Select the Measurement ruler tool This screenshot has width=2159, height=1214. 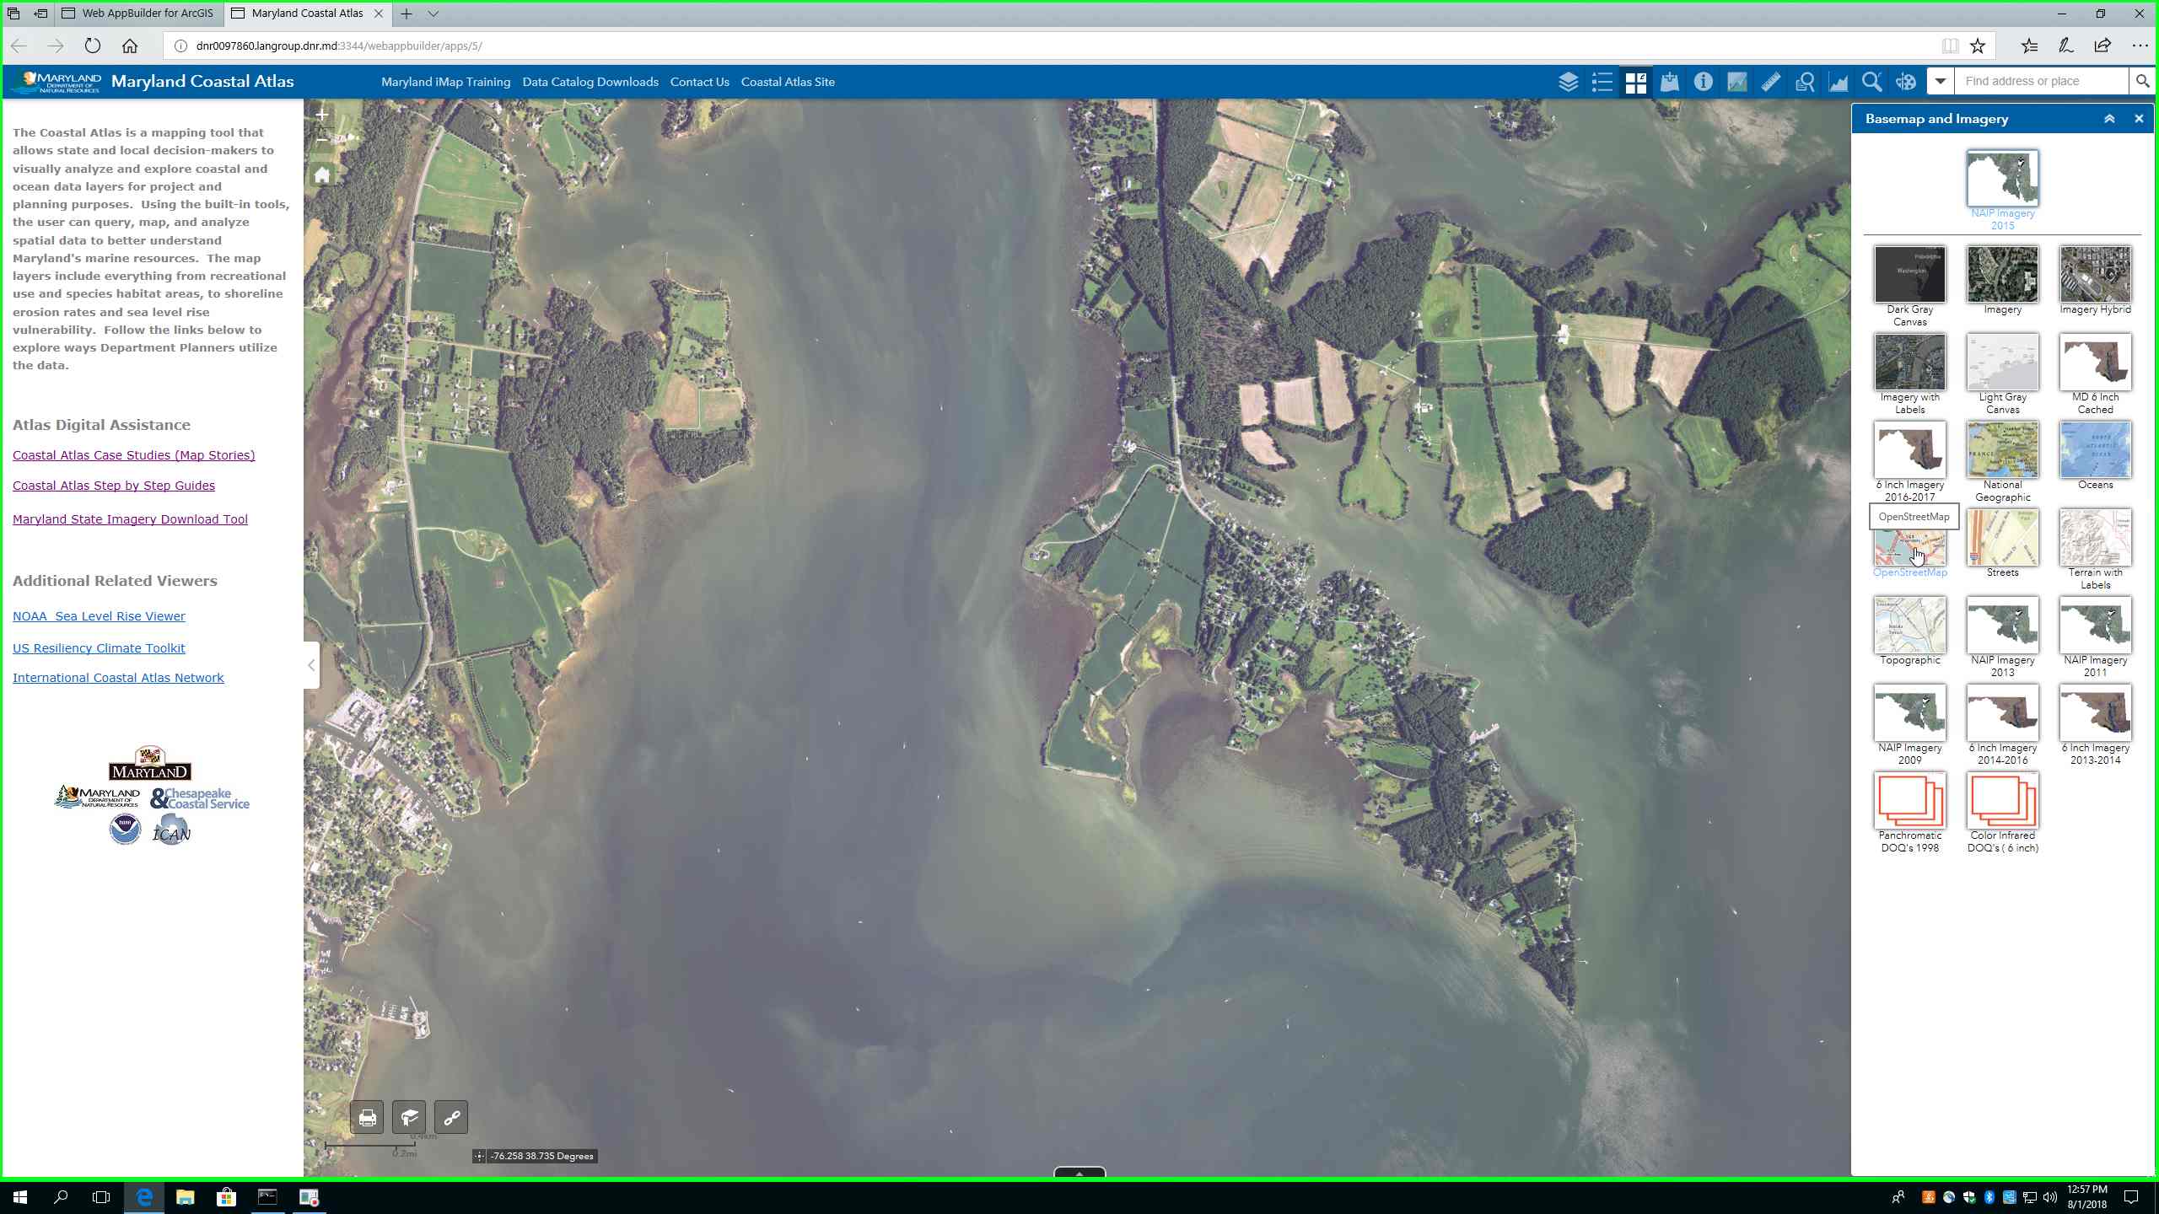point(1770,82)
